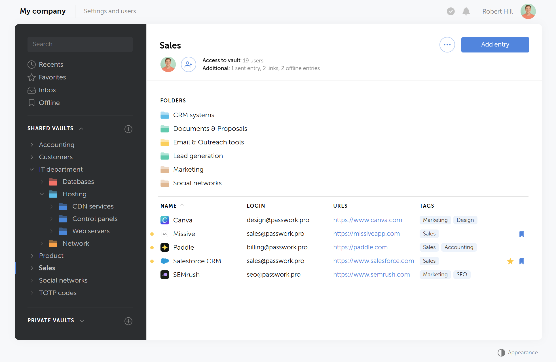
Task: Toggle favorite star on Salesforce CRM row
Action: coord(510,261)
